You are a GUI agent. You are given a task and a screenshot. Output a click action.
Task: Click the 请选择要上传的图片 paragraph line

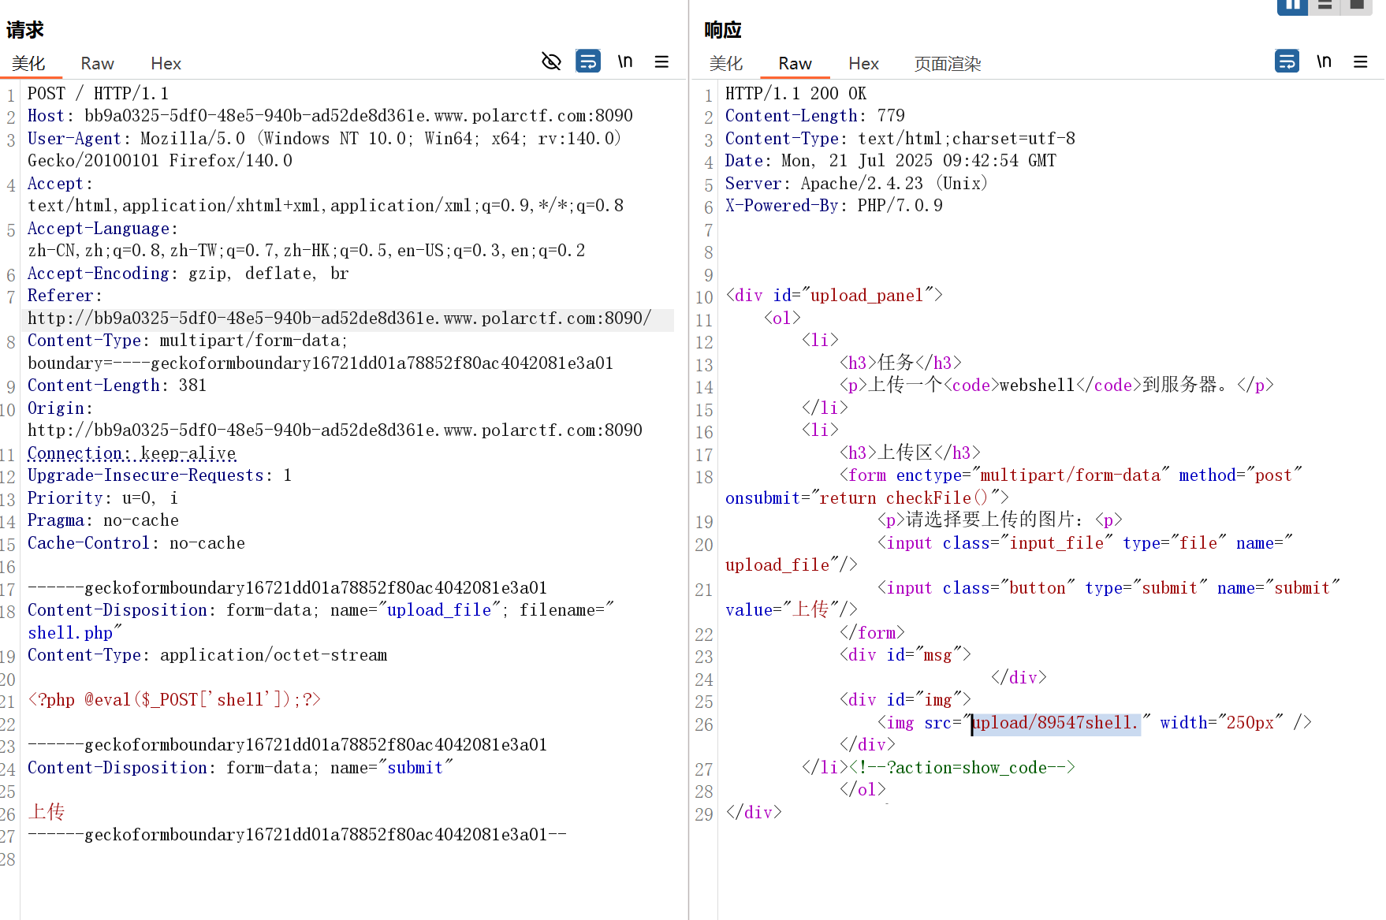pyautogui.click(x=1000, y=520)
